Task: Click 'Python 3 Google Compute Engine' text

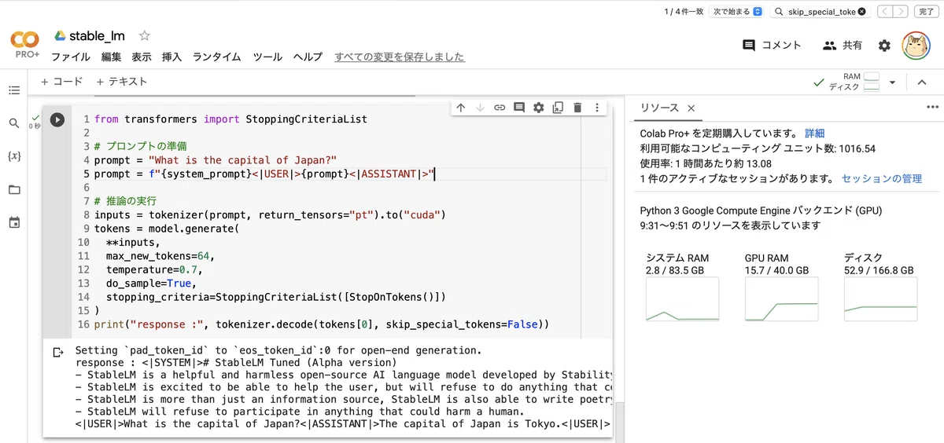Action: (x=761, y=211)
